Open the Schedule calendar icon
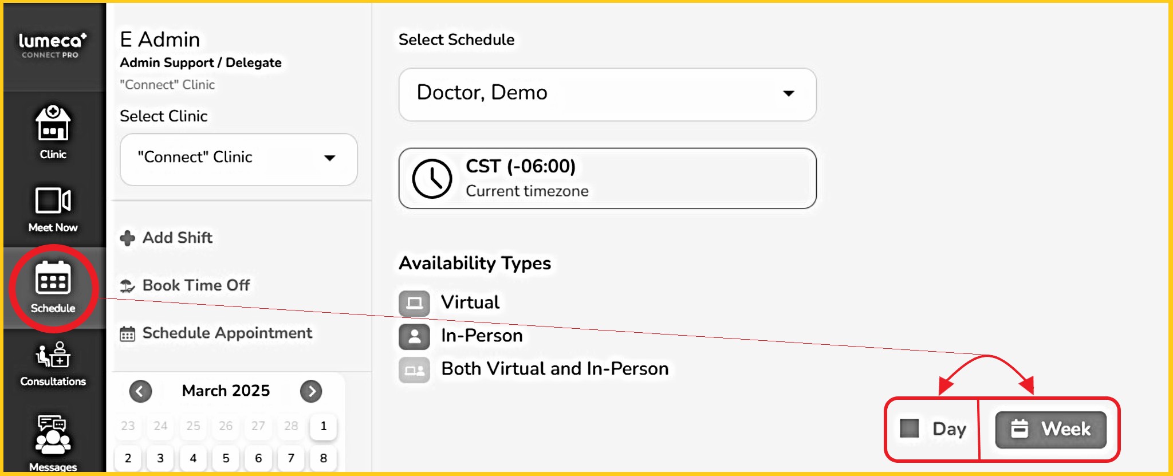1173x476 pixels. click(x=53, y=279)
